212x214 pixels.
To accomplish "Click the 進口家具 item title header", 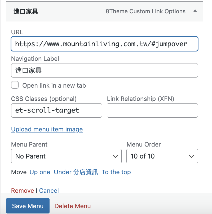I will 26,11.
